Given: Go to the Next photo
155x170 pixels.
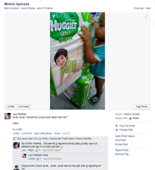Looking at the screenshot, I should (148, 8).
